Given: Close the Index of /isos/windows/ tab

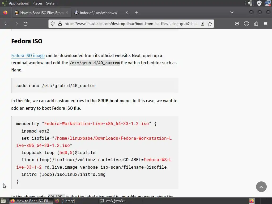Looking at the screenshot, I should (x=127, y=13).
